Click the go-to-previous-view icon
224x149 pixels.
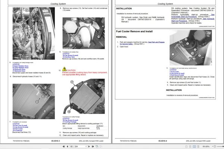pyautogui.click(x=97, y=146)
